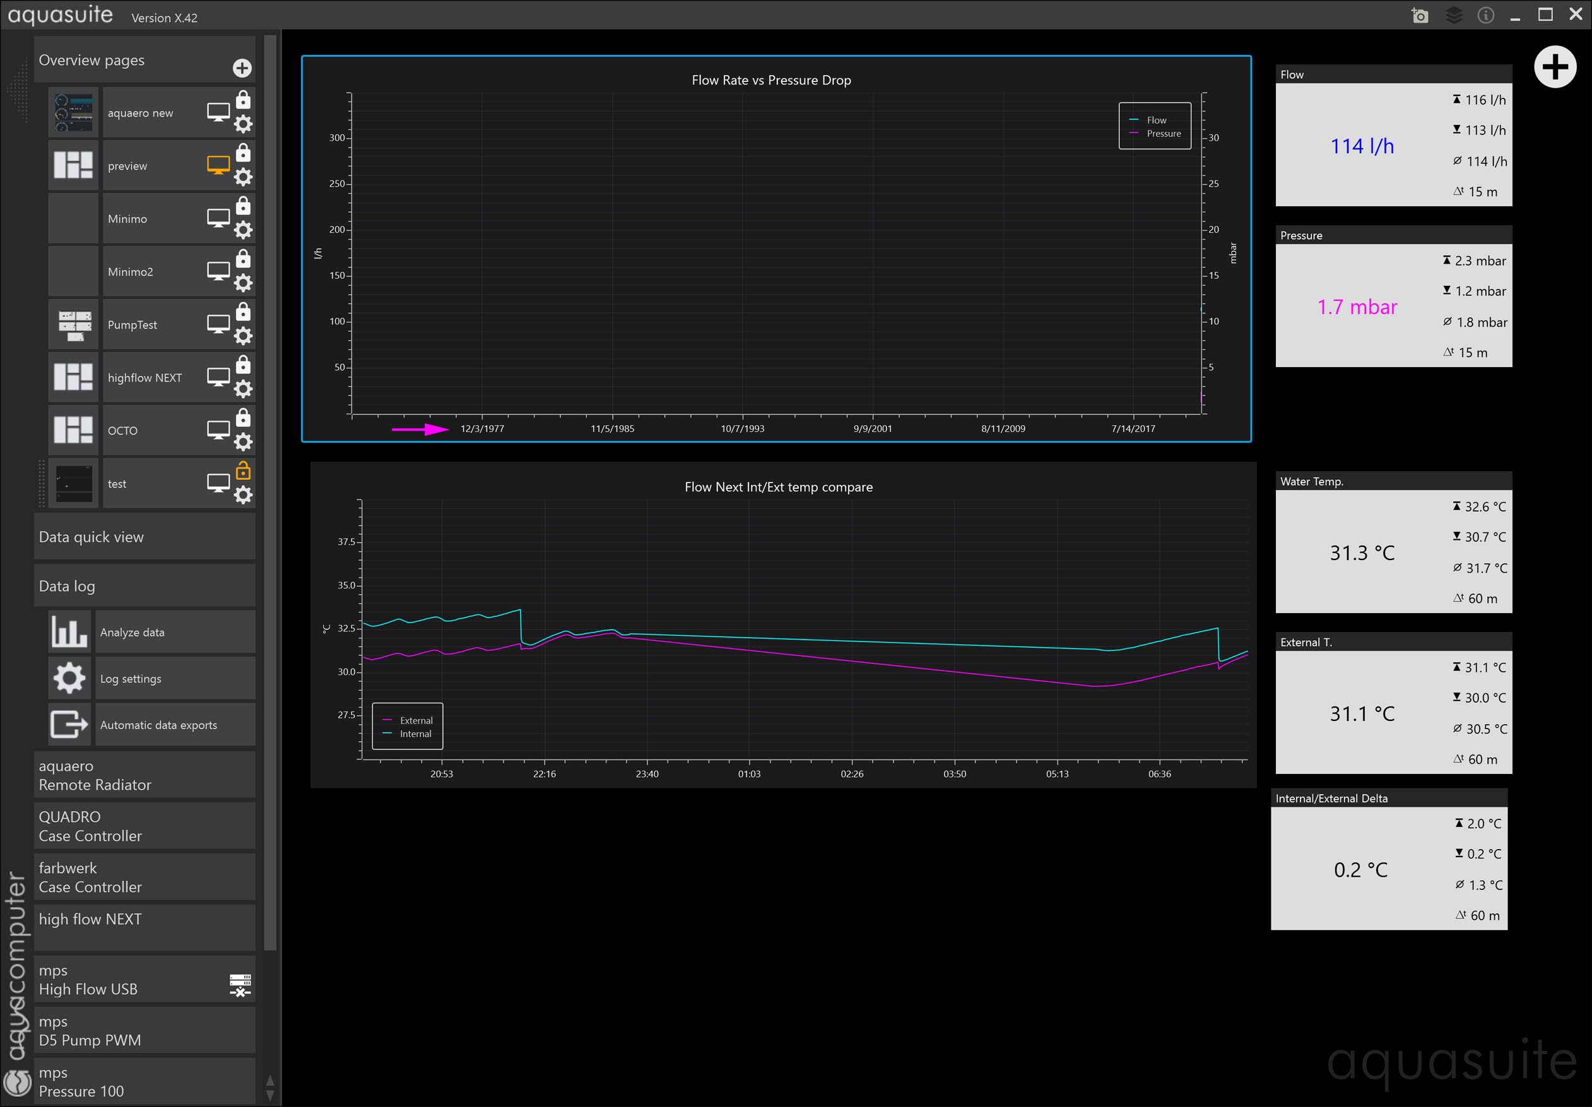Open settings gear for aquaero new page
Image resolution: width=1592 pixels, height=1107 pixels.
244,124
